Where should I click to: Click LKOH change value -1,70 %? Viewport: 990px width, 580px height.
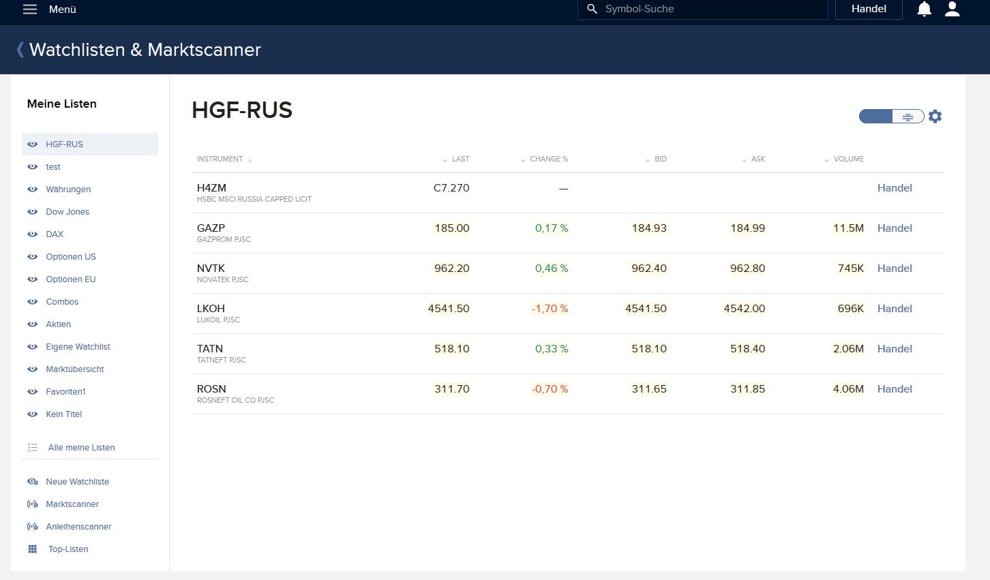pos(550,309)
